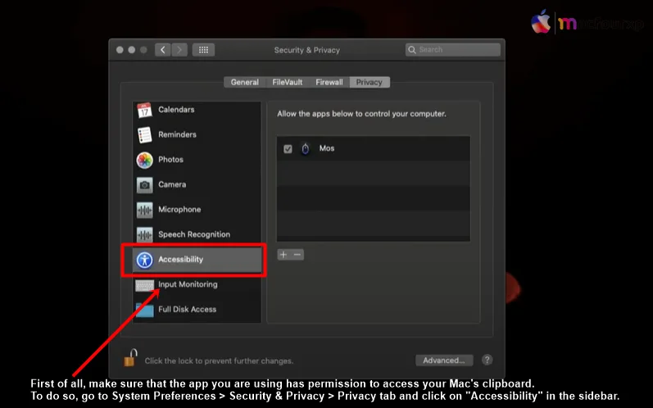The height and width of the screenshot is (408, 653).
Task: Go forward with the right chevron
Action: 179,50
